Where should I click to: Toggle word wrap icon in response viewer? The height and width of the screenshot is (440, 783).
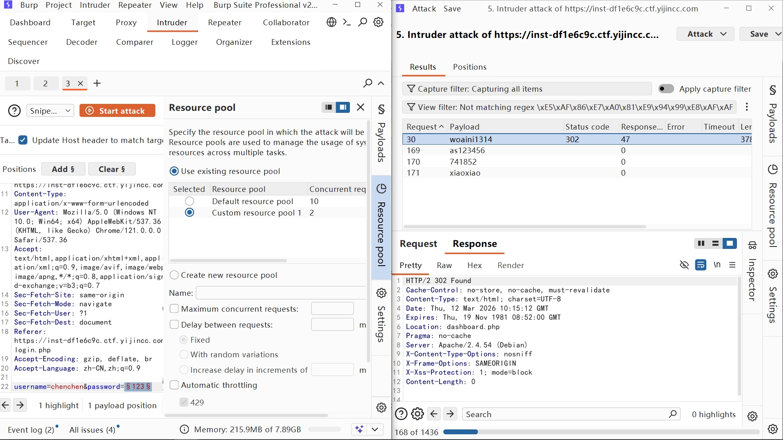pos(701,265)
